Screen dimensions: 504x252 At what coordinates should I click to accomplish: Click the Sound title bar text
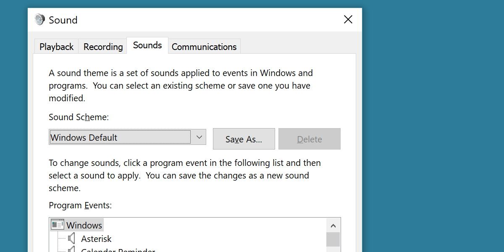(x=63, y=20)
